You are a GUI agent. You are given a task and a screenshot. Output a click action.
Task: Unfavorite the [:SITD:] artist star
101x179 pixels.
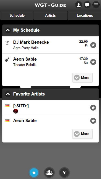(93, 108)
